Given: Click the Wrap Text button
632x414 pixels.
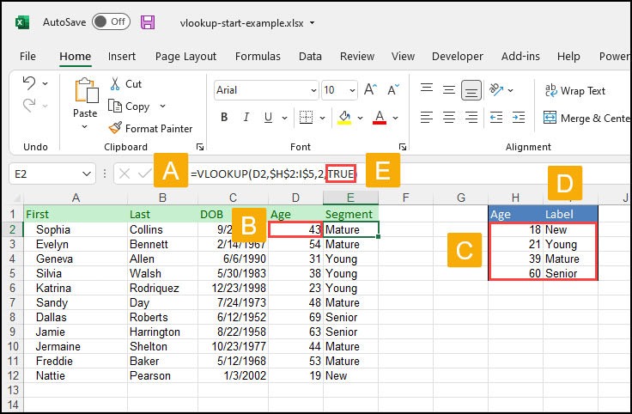Looking at the screenshot, I should coord(574,90).
